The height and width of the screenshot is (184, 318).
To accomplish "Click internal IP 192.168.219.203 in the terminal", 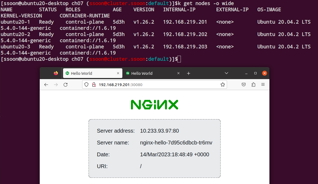I will click(185, 47).
